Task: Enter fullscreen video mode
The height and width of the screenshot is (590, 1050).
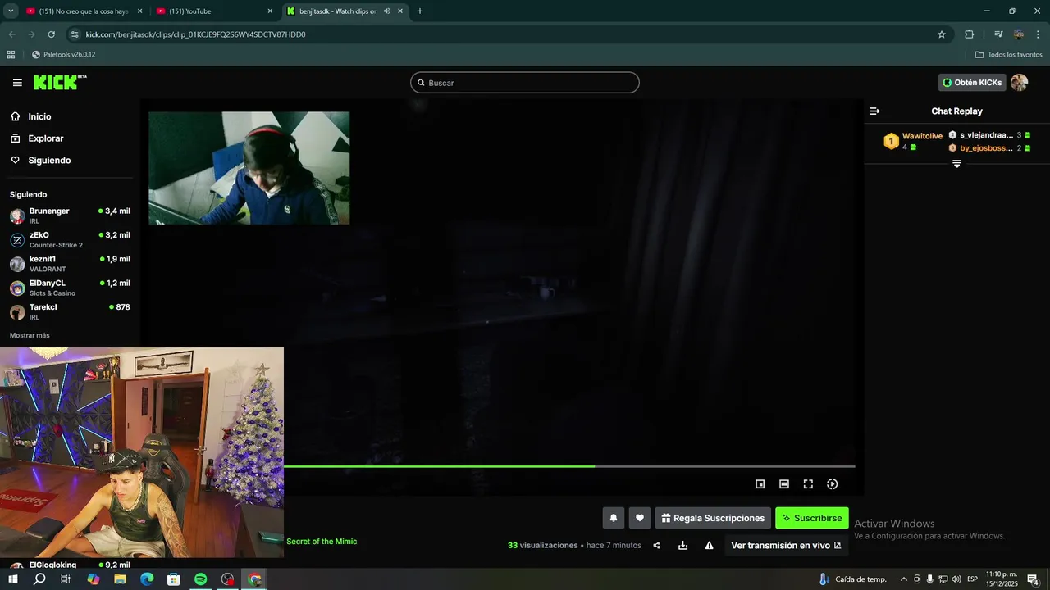Action: coord(808,484)
